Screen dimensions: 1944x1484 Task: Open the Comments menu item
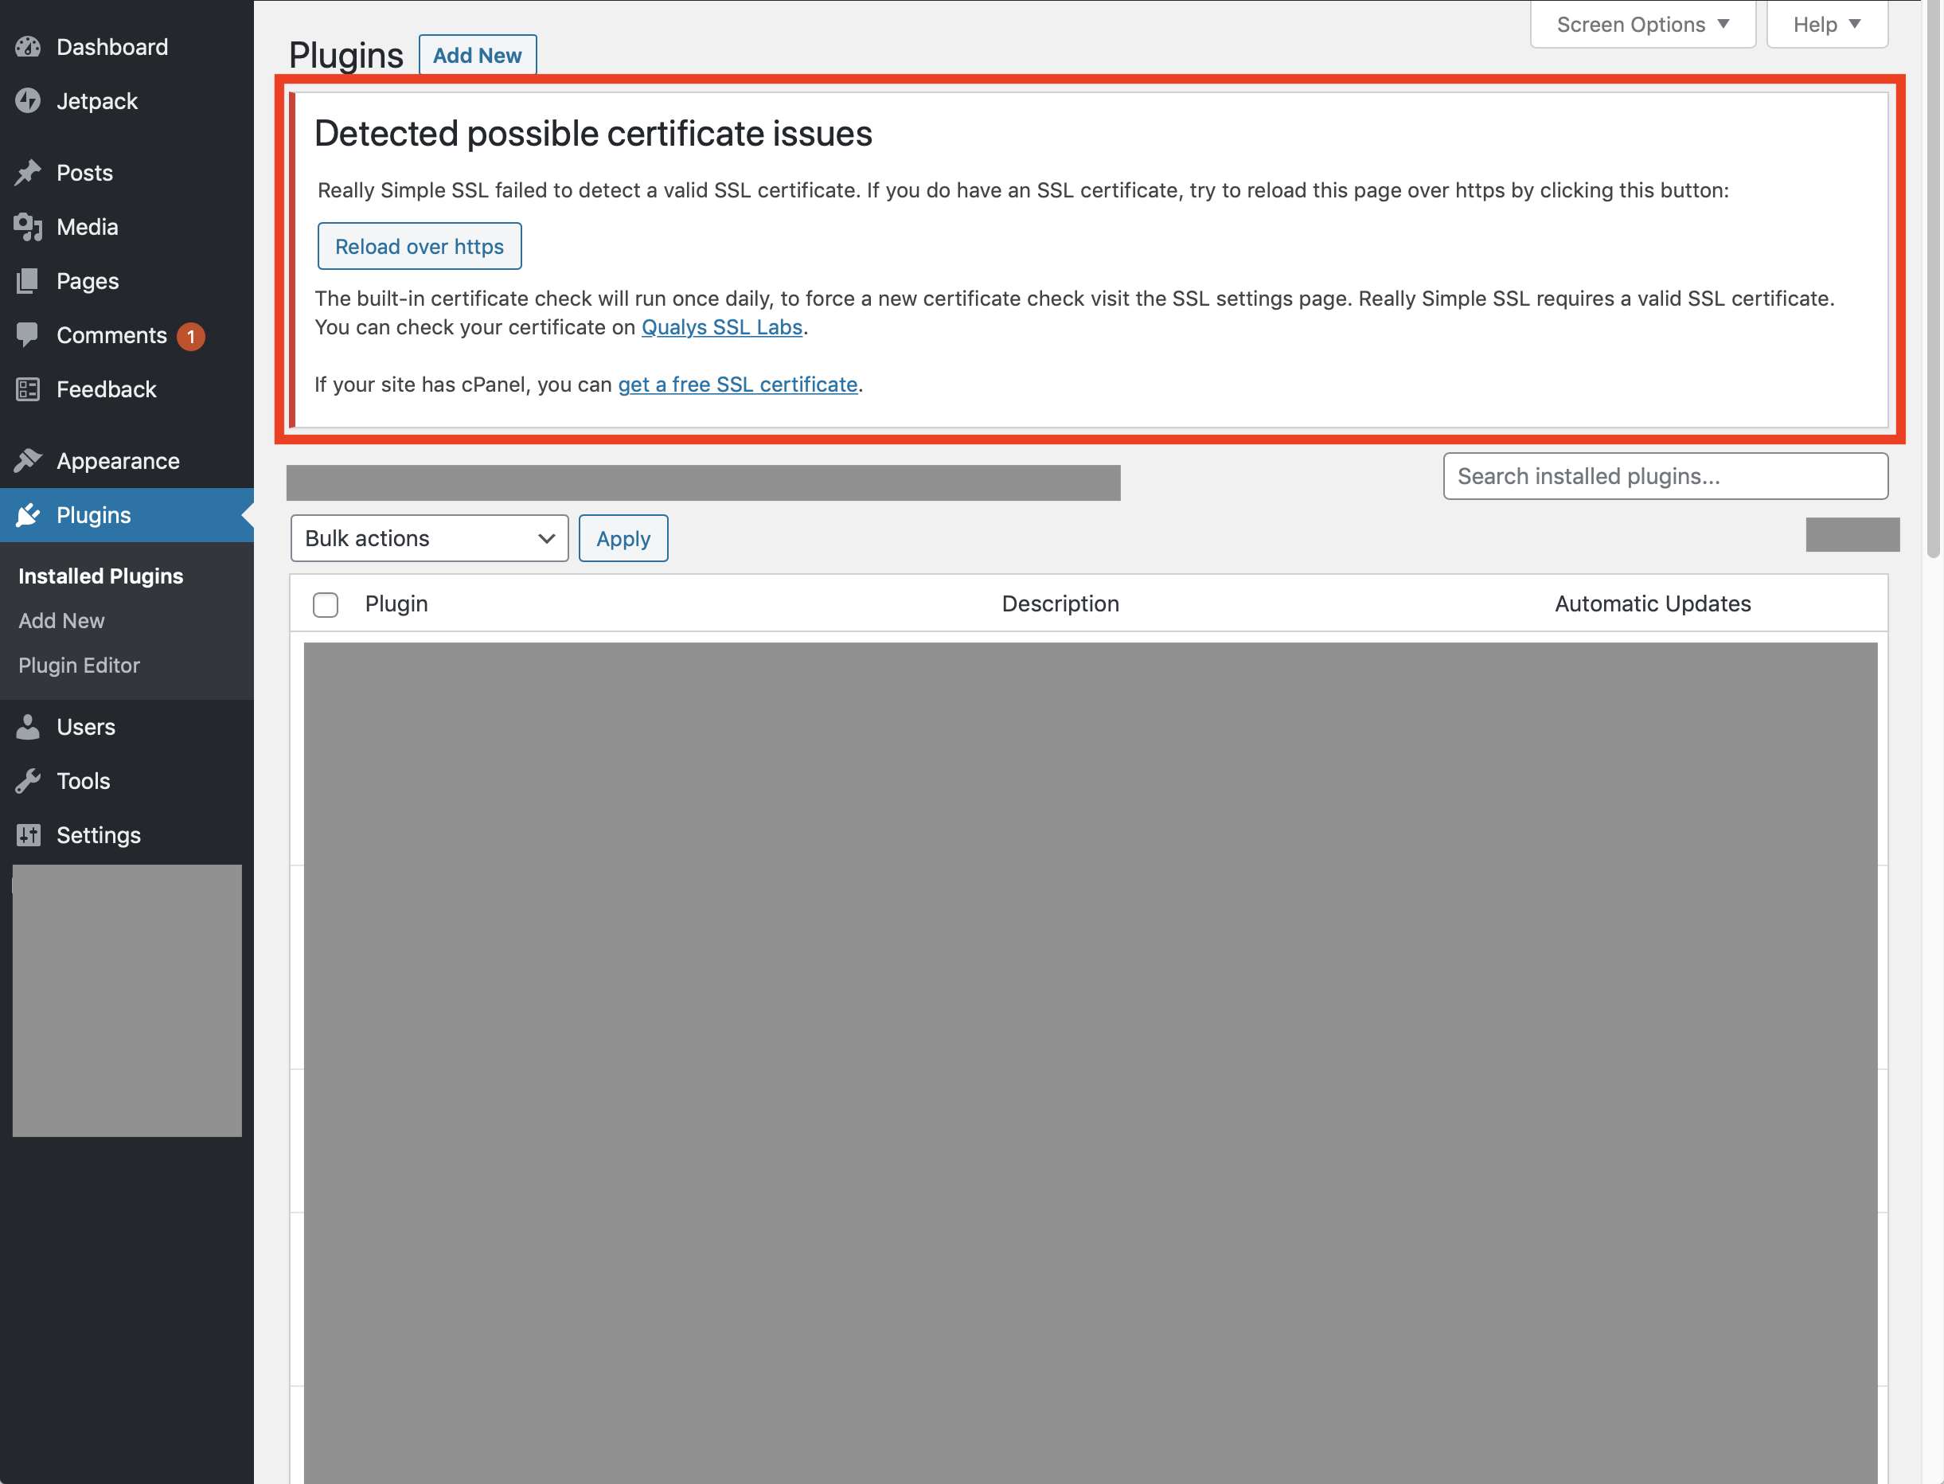[x=127, y=335]
